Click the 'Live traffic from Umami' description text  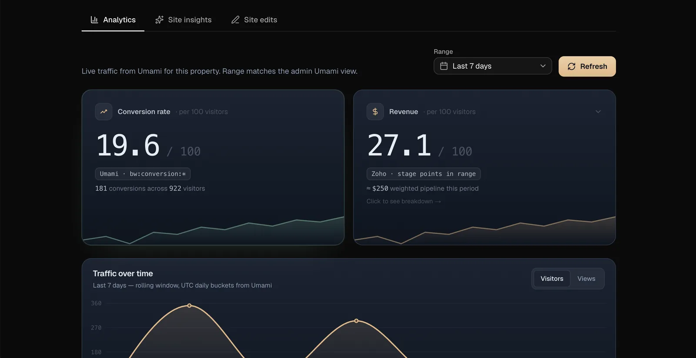point(220,71)
